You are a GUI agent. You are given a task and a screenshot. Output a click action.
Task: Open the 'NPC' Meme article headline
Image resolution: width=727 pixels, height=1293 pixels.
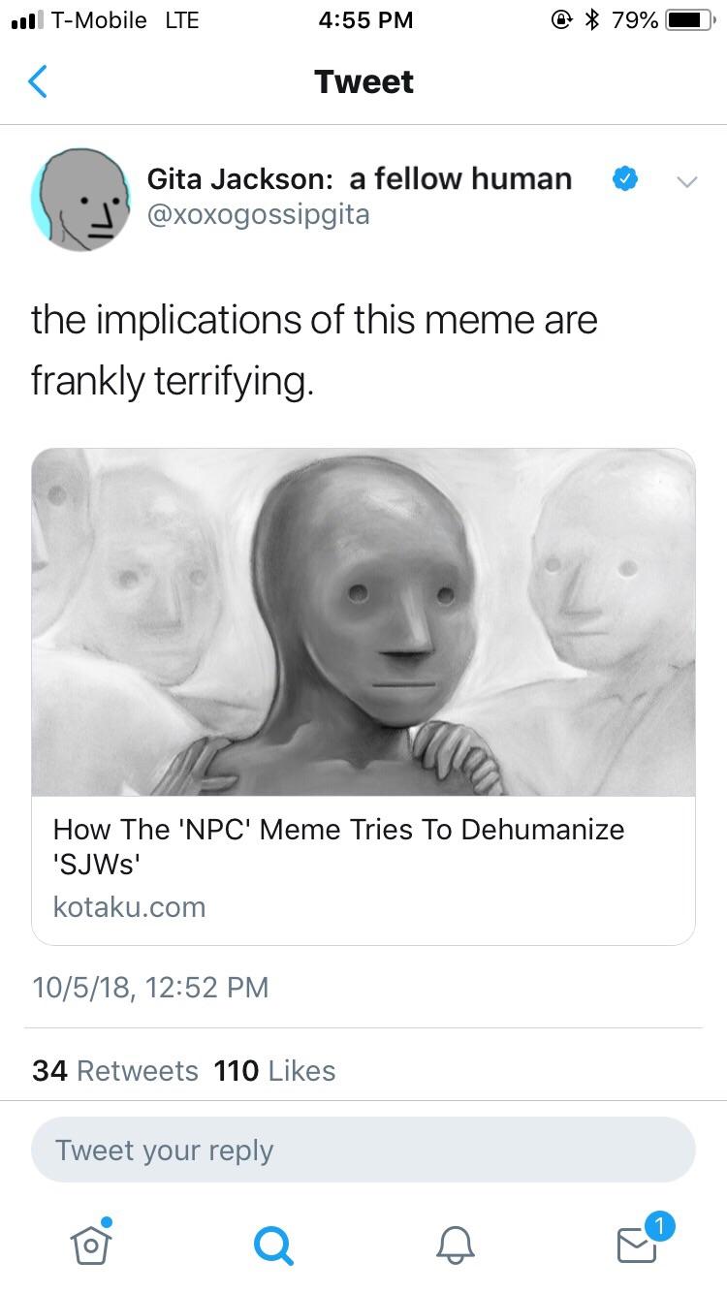[x=338, y=844]
